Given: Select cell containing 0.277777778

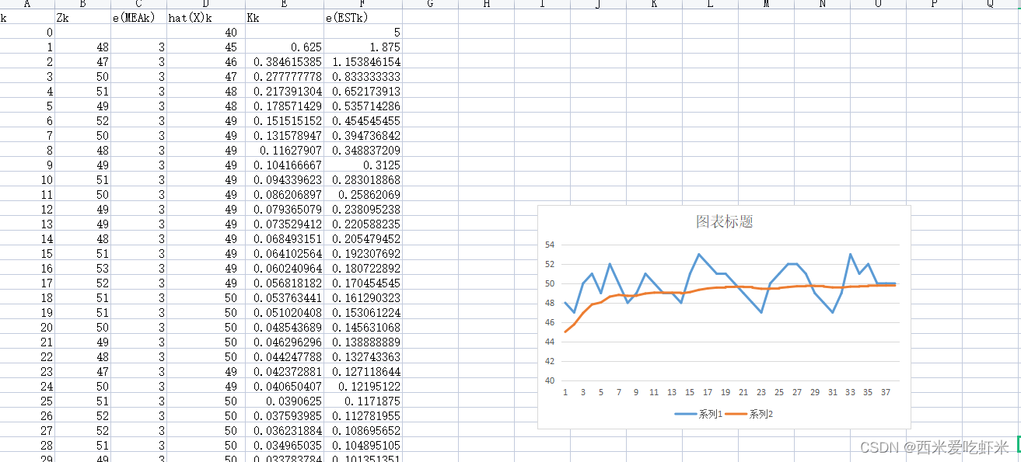Looking at the screenshot, I should point(285,76).
